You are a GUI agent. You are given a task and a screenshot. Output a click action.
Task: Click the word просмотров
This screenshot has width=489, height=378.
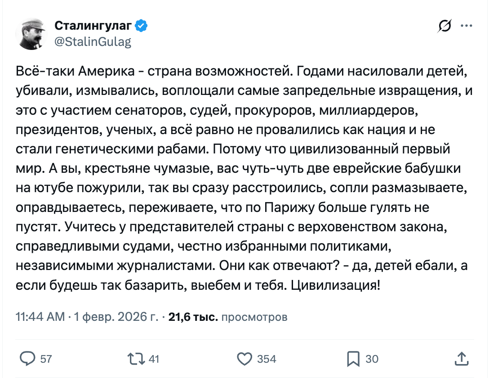(255, 317)
